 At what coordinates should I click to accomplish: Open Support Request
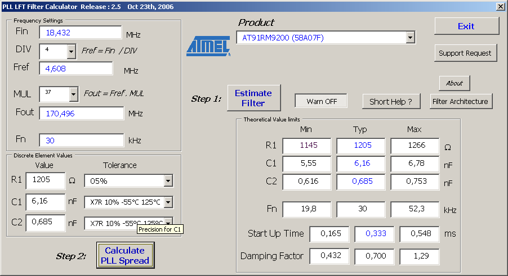[x=465, y=53]
